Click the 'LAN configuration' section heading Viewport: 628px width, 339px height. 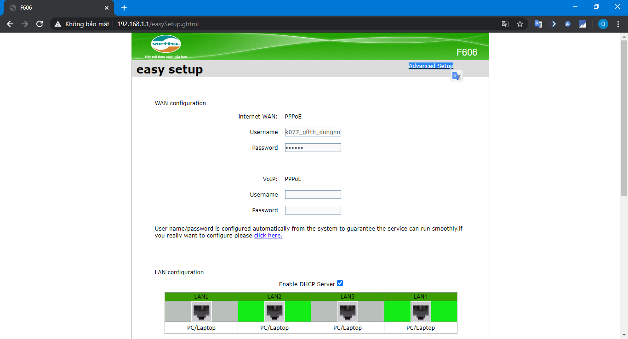179,272
